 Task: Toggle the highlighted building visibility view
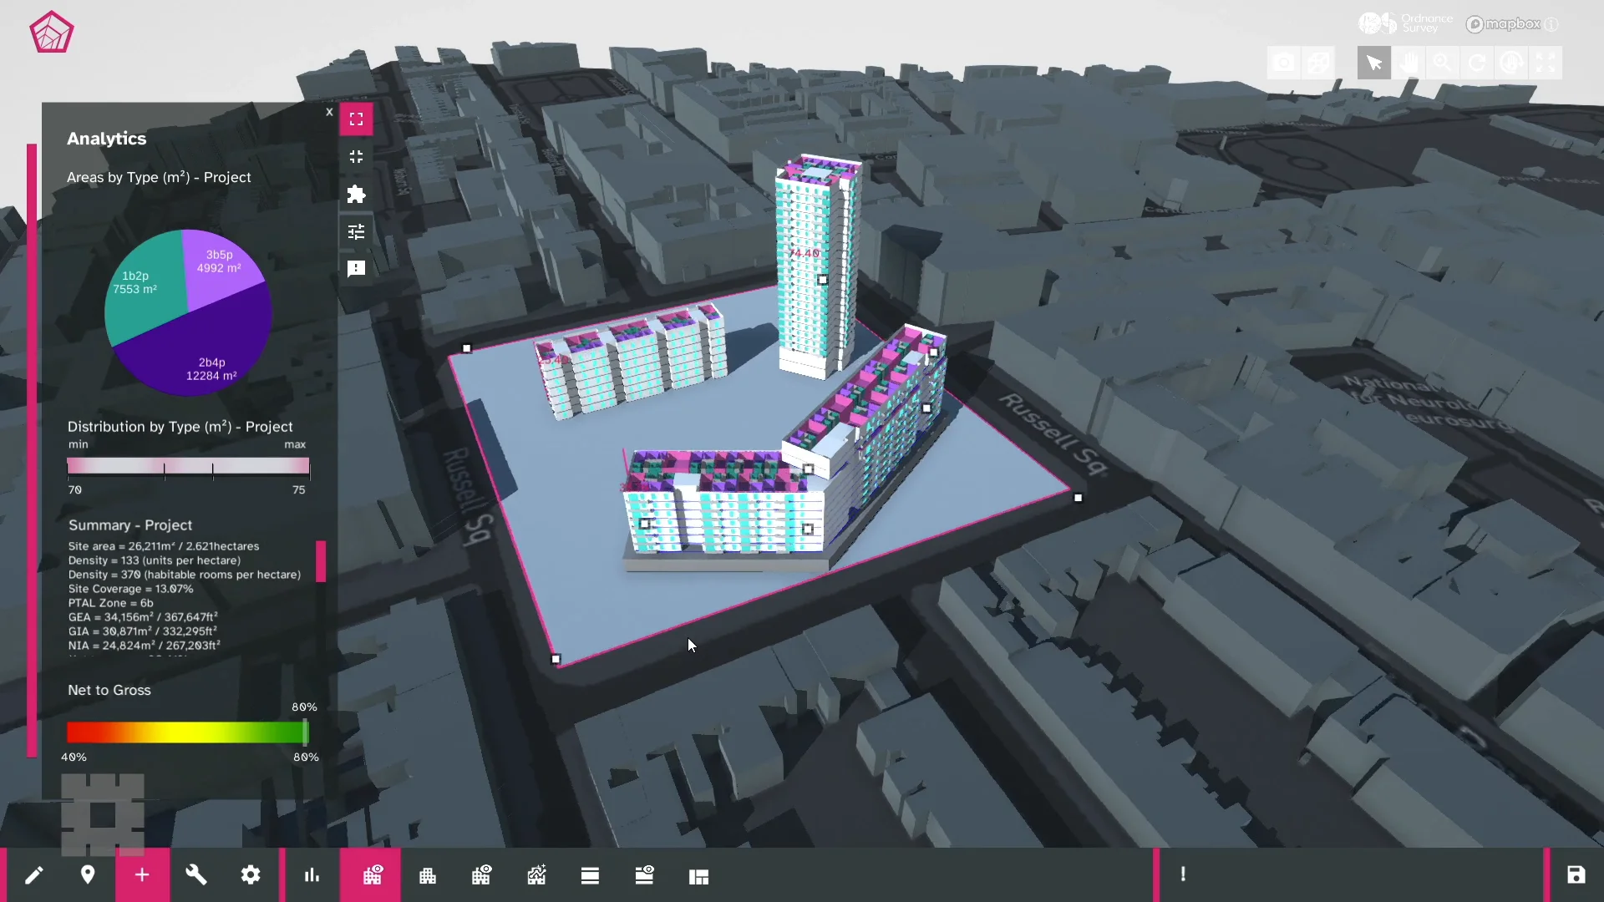pyautogui.click(x=373, y=875)
